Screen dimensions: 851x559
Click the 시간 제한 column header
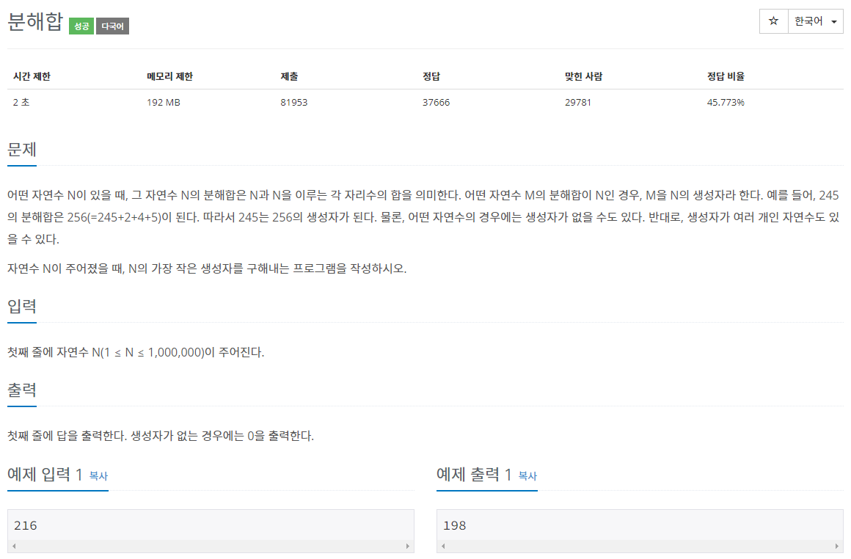pyautogui.click(x=32, y=76)
